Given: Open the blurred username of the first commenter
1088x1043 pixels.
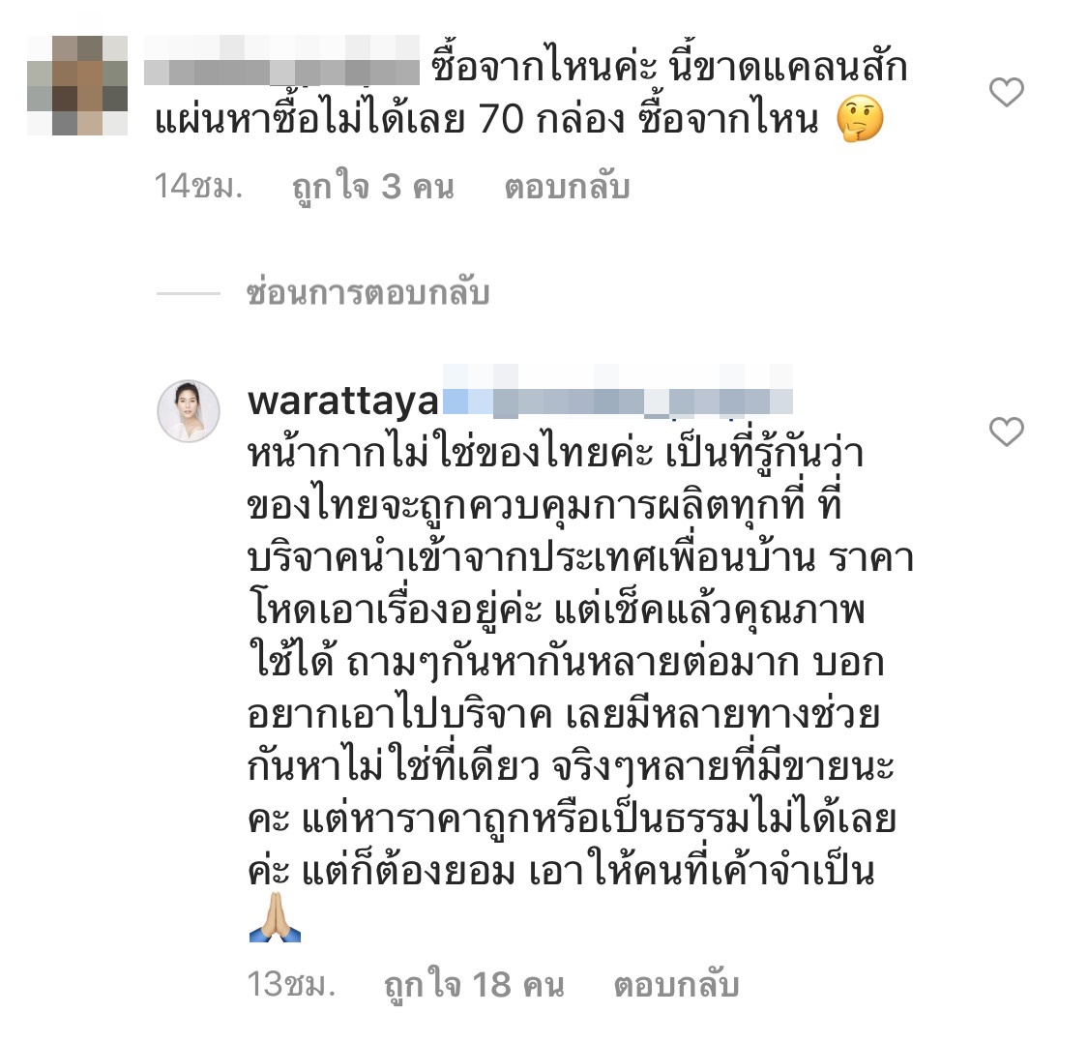Looking at the screenshot, I should click(x=281, y=60).
